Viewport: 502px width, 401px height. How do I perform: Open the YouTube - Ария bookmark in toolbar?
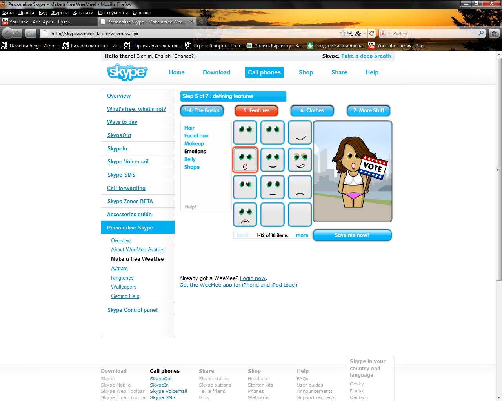[398, 46]
